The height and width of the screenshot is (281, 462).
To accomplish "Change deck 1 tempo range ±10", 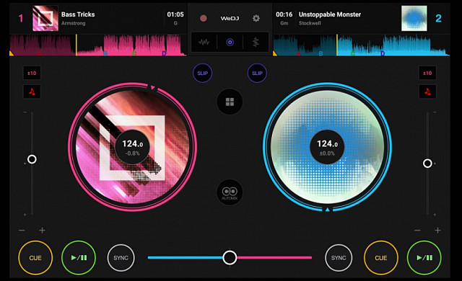I will pos(32,73).
